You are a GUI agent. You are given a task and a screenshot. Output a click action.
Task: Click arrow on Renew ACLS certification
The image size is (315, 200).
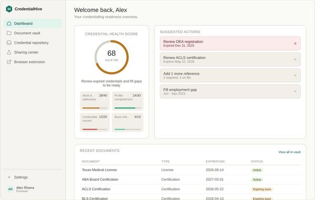(x=295, y=59)
